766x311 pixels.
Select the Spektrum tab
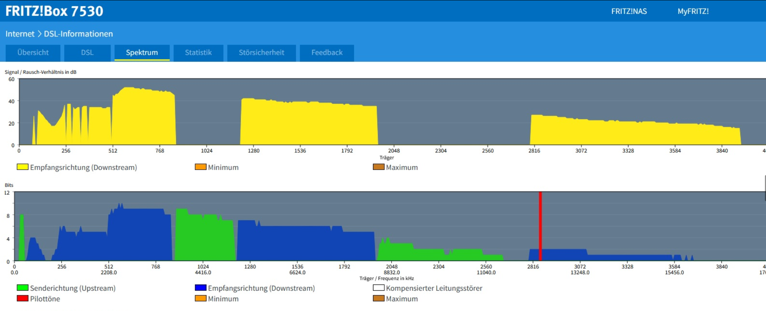[x=142, y=53]
